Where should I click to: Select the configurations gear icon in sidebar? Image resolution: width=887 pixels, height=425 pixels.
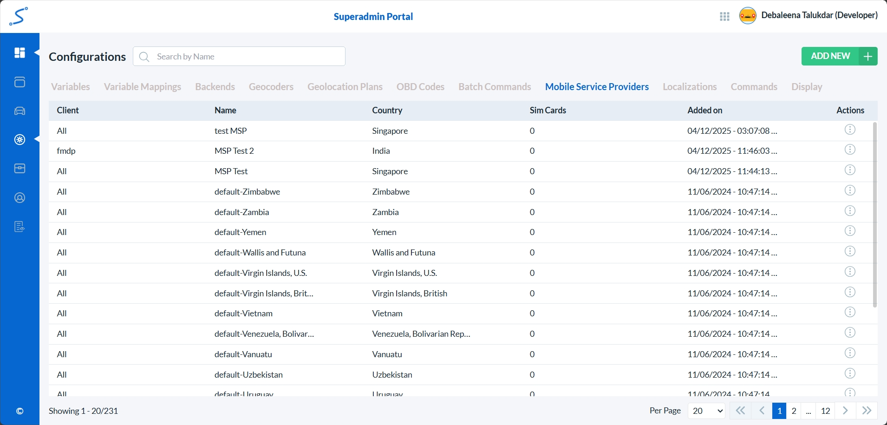pyautogui.click(x=20, y=140)
